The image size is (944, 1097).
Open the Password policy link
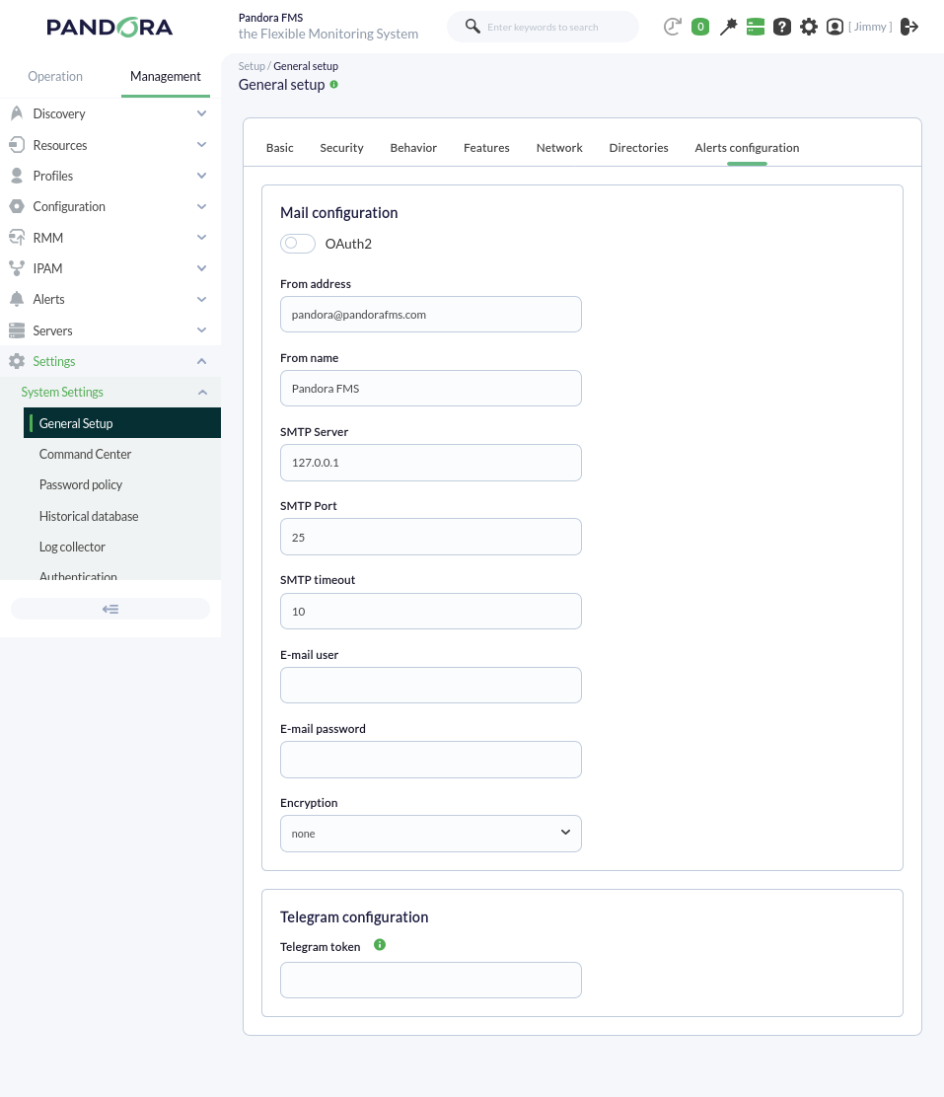(x=81, y=484)
